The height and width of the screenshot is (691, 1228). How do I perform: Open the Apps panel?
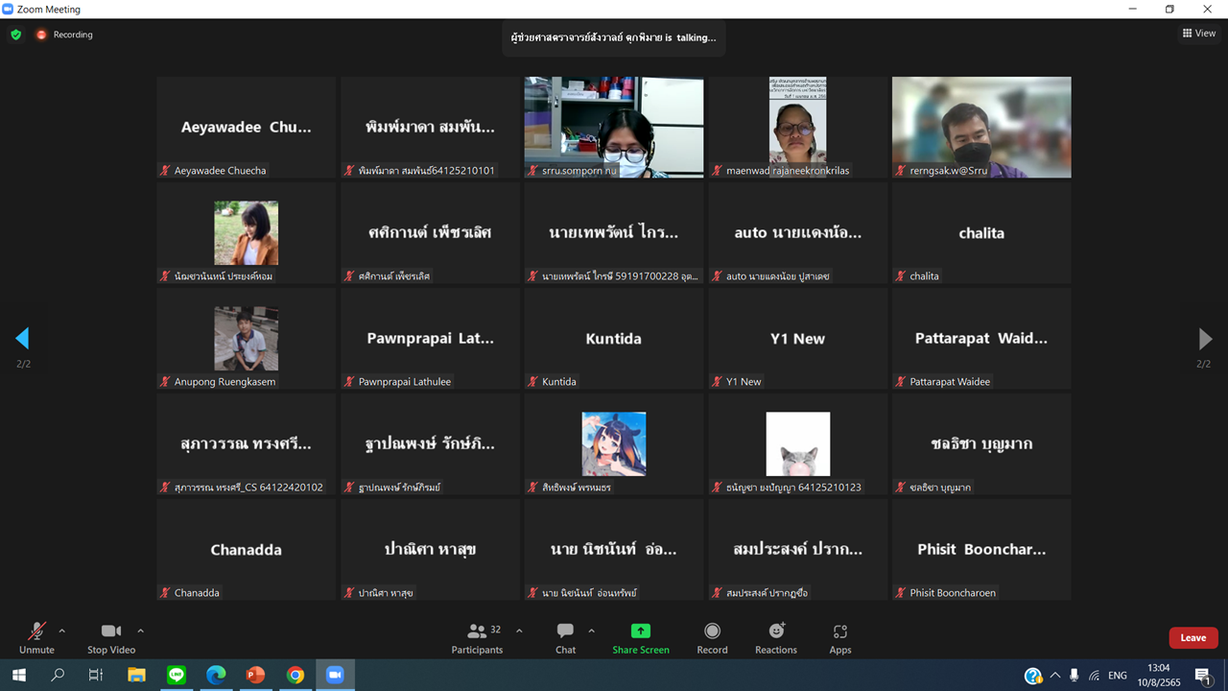click(x=839, y=631)
